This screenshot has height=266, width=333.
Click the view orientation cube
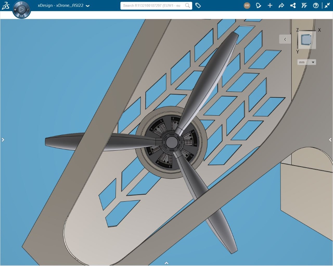(x=307, y=40)
